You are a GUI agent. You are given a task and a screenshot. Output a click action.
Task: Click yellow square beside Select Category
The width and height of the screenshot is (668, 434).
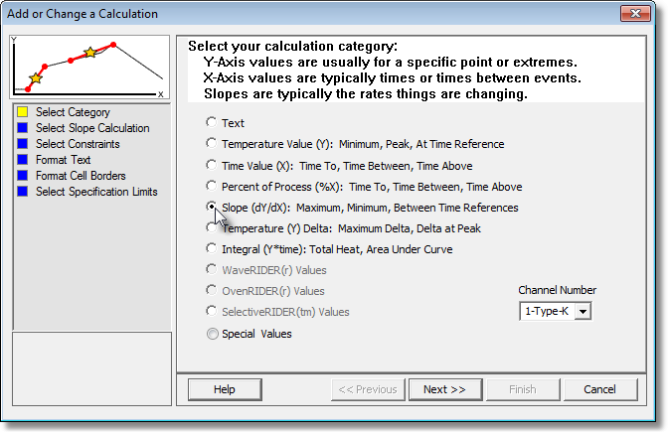point(23,112)
